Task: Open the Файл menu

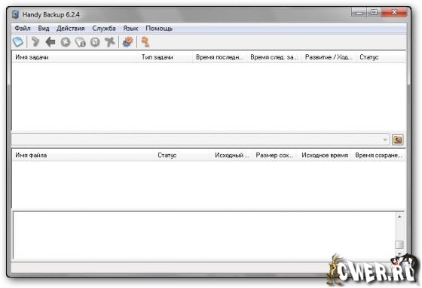Action: tap(23, 29)
